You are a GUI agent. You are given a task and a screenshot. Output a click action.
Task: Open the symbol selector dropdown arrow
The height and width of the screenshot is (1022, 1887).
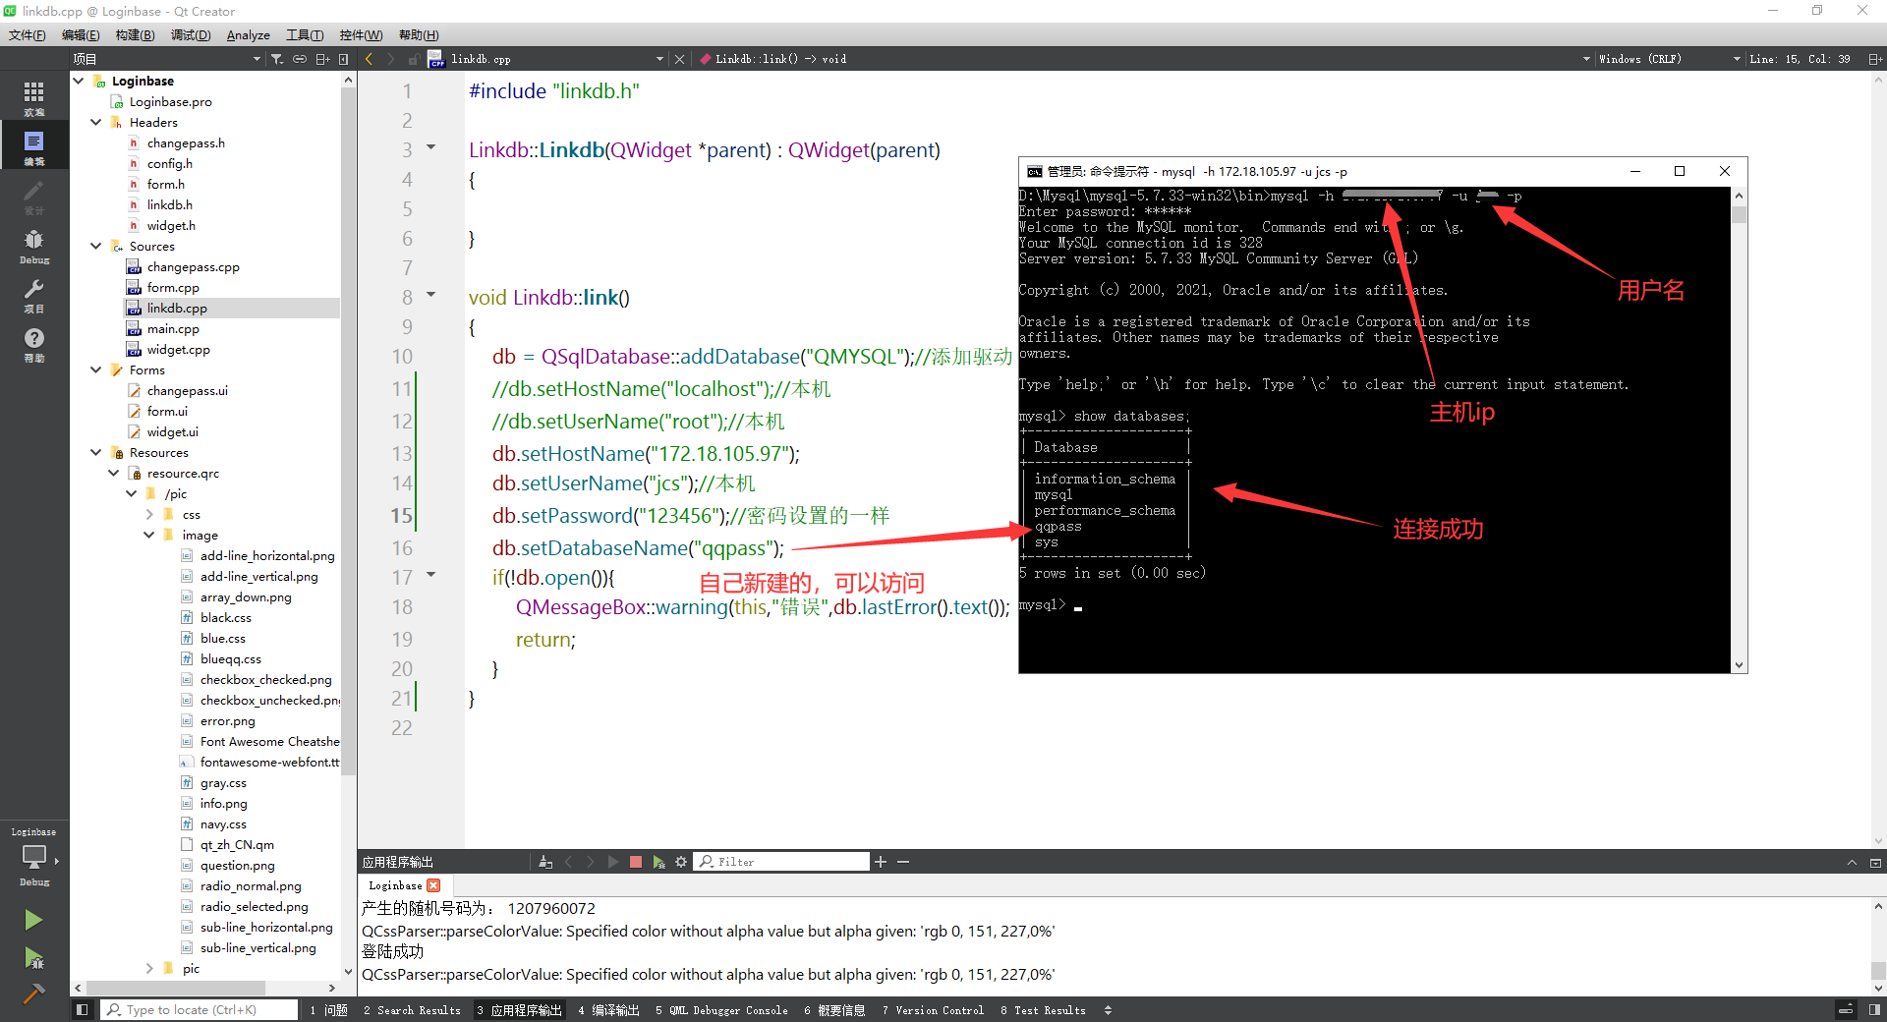pyautogui.click(x=1585, y=59)
